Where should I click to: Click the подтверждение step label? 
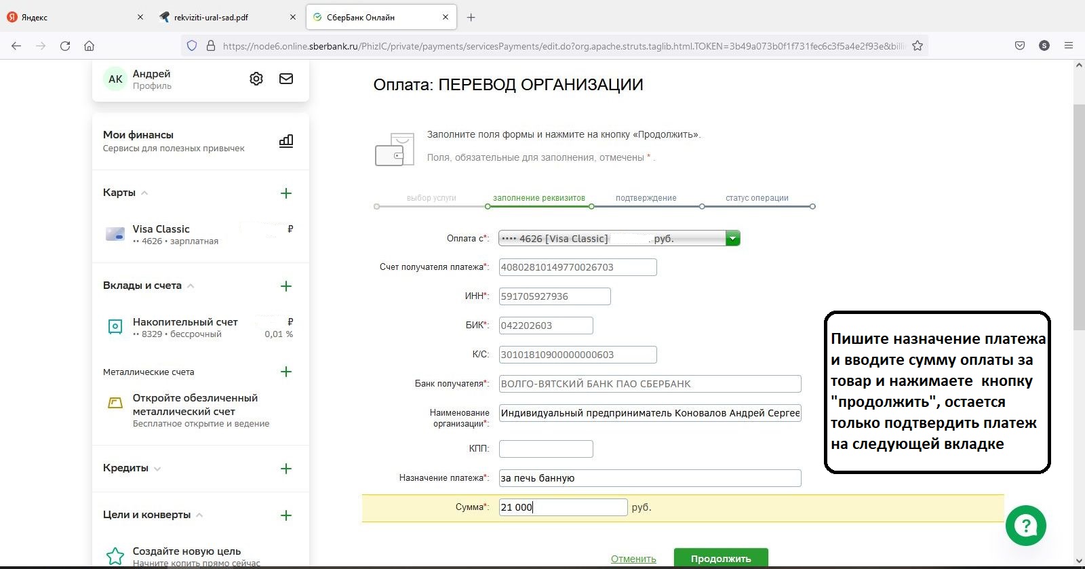pyautogui.click(x=646, y=198)
